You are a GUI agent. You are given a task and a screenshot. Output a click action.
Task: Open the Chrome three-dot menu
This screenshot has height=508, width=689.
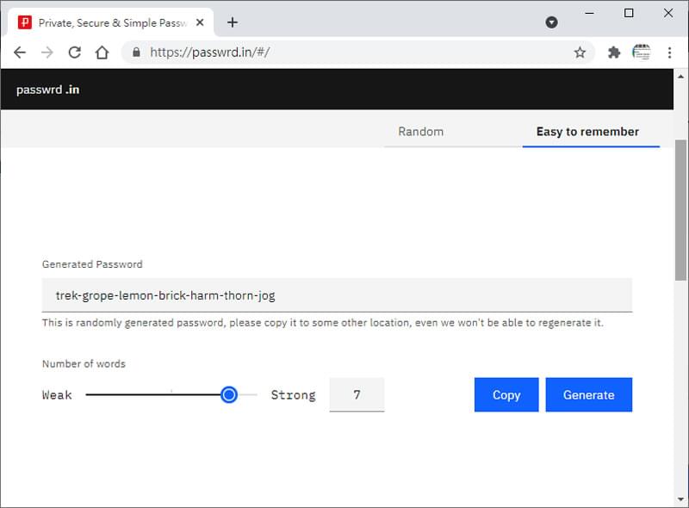[x=669, y=53]
